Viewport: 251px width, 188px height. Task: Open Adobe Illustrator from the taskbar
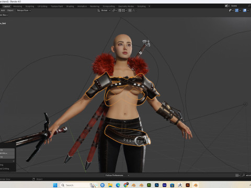click(188, 185)
